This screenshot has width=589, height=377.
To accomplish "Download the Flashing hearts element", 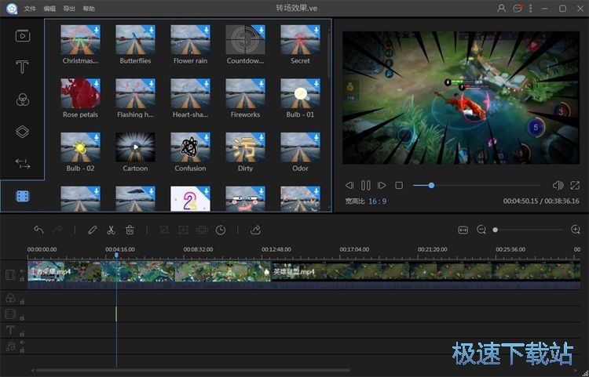I will [151, 84].
